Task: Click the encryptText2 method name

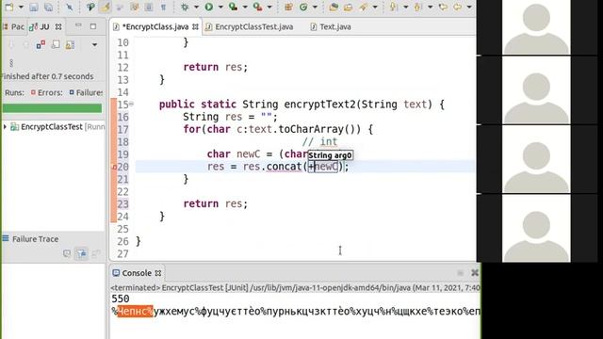Action: [319, 105]
